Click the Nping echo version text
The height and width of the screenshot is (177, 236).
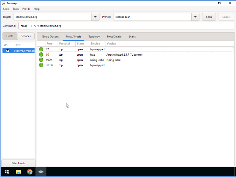(x=113, y=60)
